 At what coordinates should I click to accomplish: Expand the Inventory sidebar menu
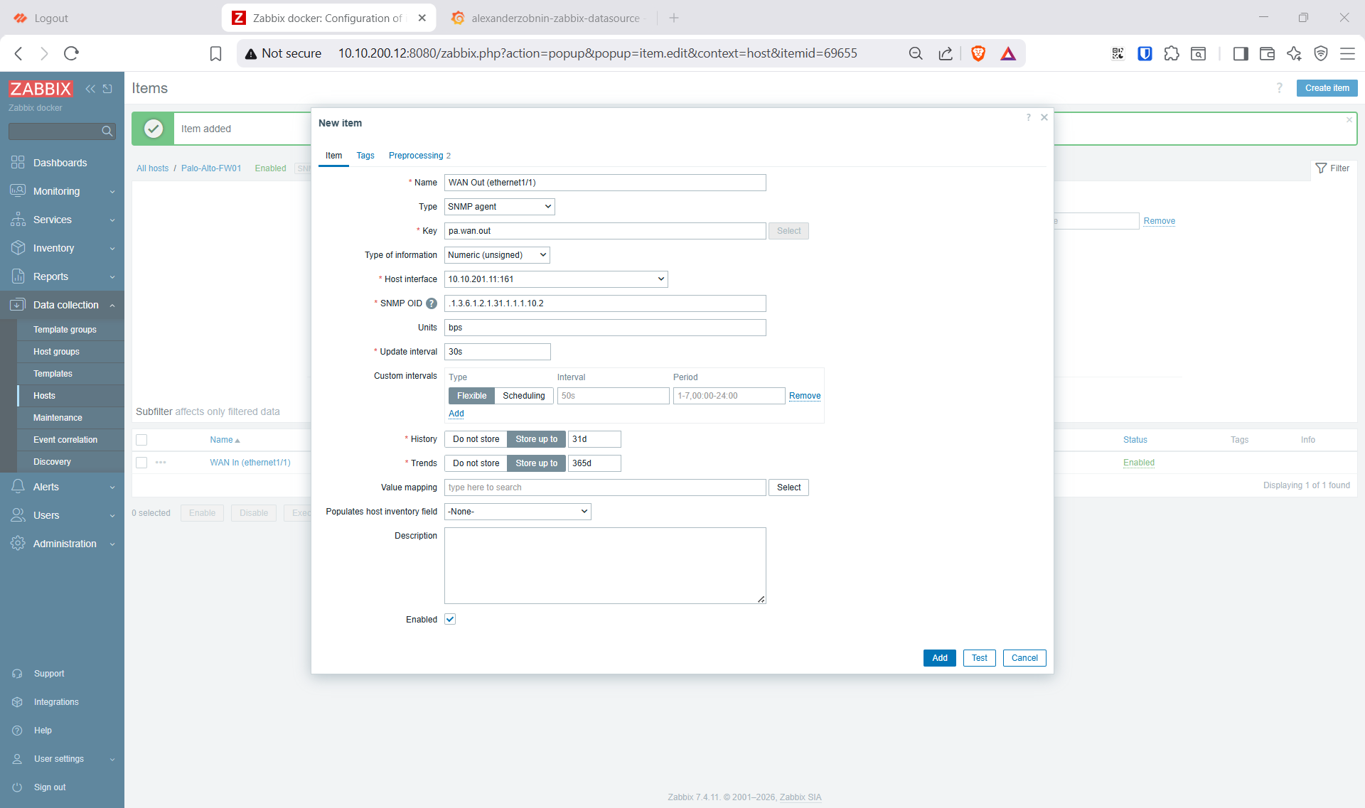pyautogui.click(x=63, y=248)
